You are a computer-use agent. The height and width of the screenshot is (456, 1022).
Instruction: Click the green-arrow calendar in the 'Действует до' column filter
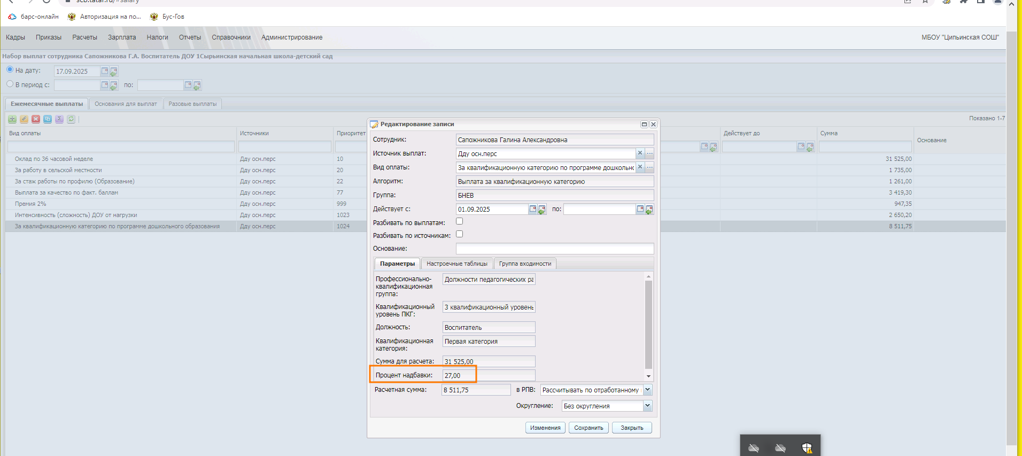point(810,147)
